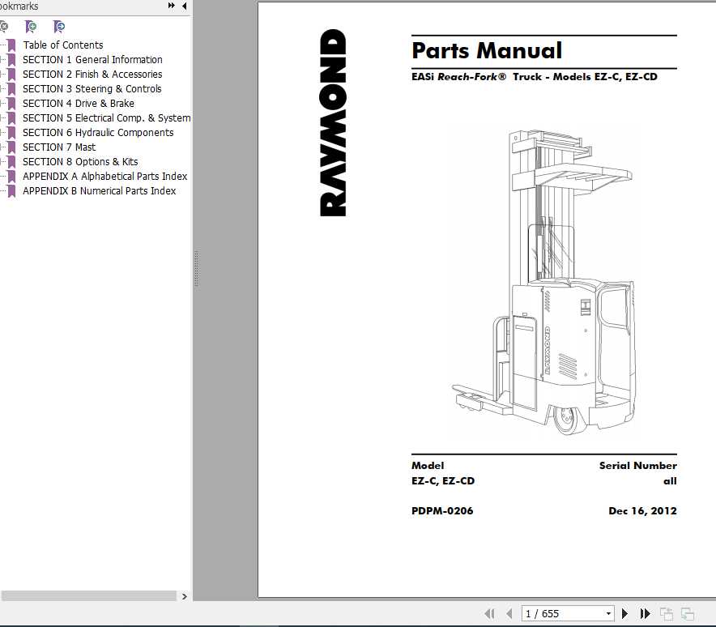Click the bookmark icon with blue arrow
Viewport: 716px width, 627px height.
click(x=59, y=27)
